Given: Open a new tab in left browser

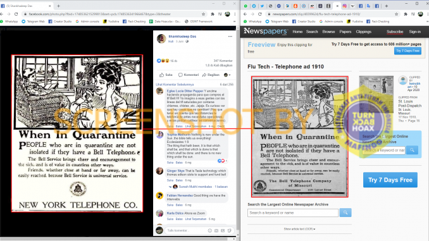Looking at the screenshot, I should (x=59, y=6).
